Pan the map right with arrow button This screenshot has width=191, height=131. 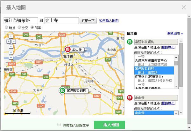pyautogui.click(x=14, y=41)
